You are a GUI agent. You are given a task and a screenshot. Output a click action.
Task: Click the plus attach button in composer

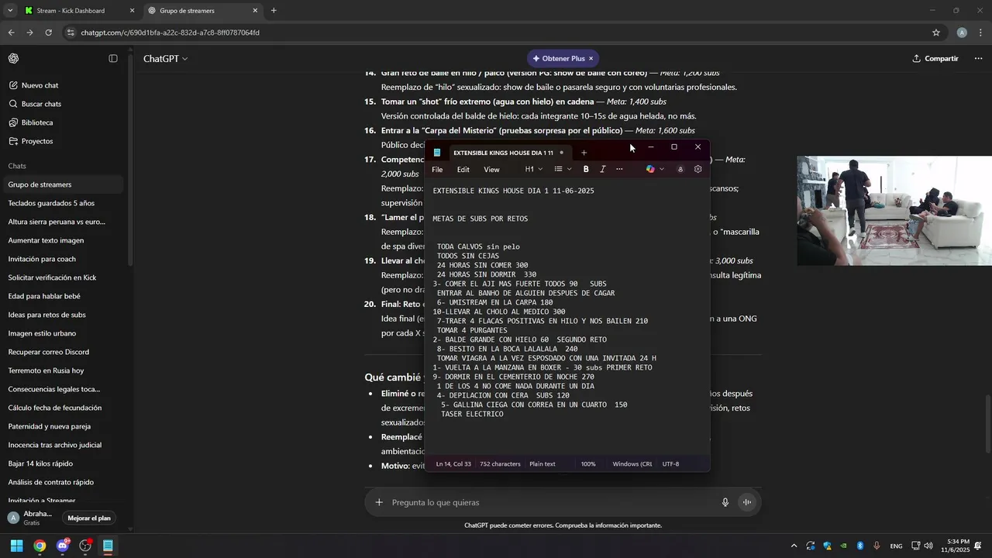379,502
